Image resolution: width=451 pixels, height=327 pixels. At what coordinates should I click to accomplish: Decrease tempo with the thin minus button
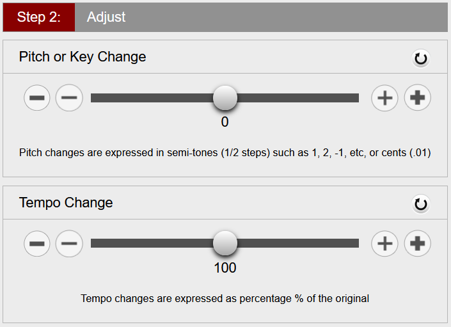[69, 244]
